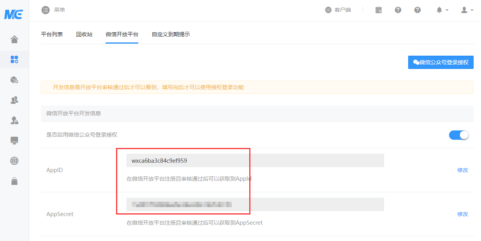Open the users group sidebar icon
This screenshot has width=481, height=241.
tap(14, 100)
